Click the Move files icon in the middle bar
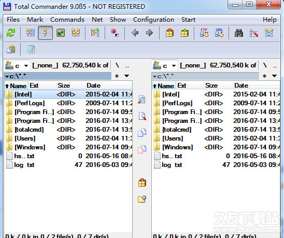This screenshot has width=284, height=238. pos(142,149)
